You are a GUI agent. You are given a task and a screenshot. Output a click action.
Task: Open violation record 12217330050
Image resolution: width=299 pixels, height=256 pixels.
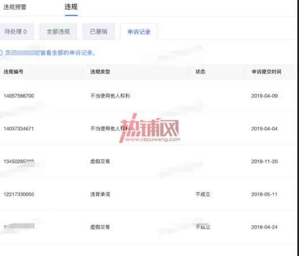point(19,194)
